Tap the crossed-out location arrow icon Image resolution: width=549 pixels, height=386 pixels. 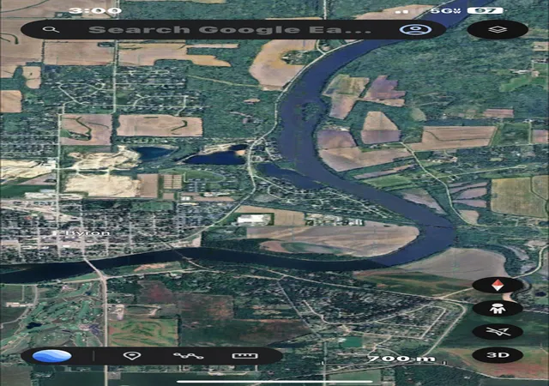coord(498,331)
